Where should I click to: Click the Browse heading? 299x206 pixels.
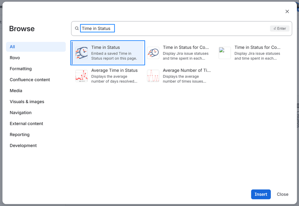[x=22, y=29]
